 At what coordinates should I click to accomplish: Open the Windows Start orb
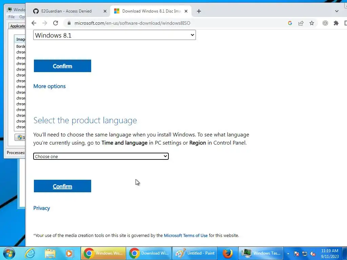click(x=9, y=253)
